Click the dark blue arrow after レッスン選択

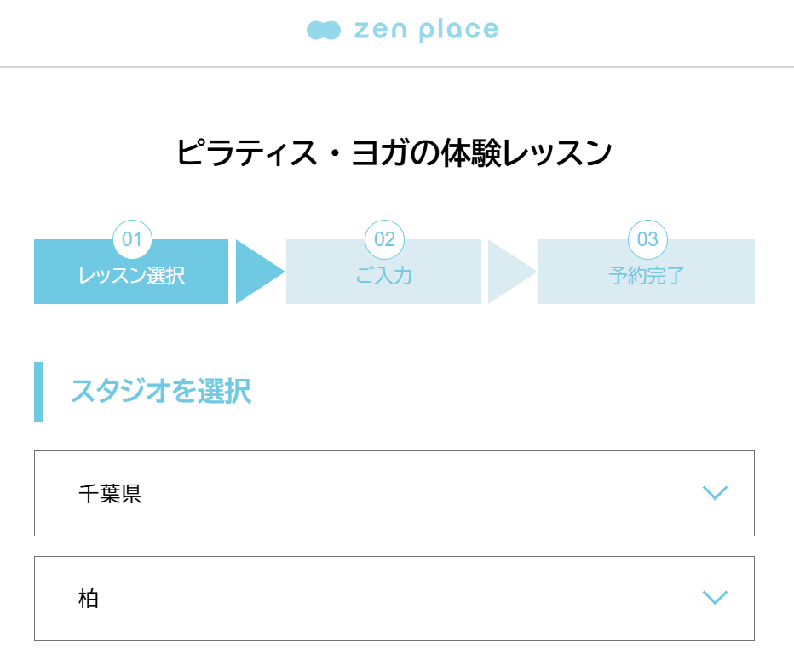pos(256,272)
